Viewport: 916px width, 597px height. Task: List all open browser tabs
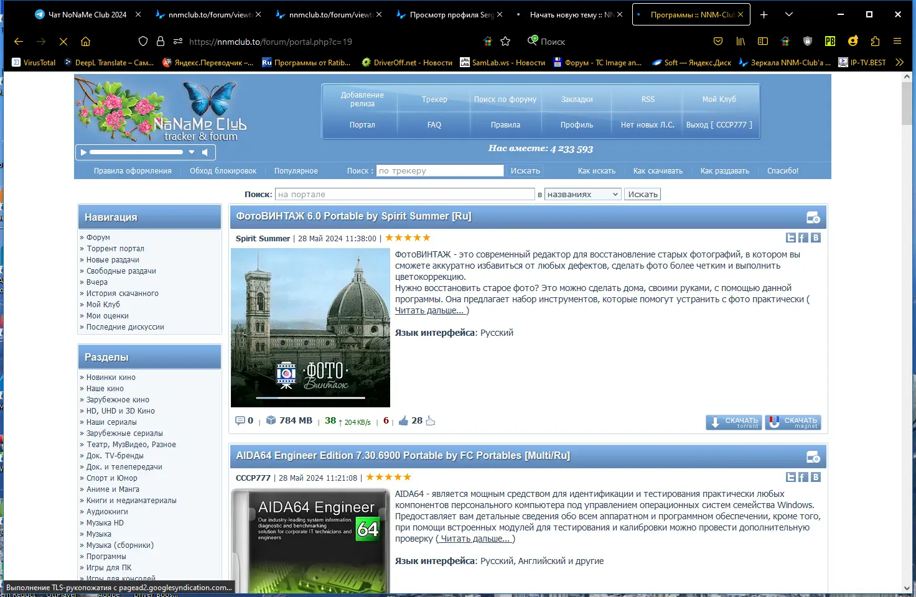(789, 14)
